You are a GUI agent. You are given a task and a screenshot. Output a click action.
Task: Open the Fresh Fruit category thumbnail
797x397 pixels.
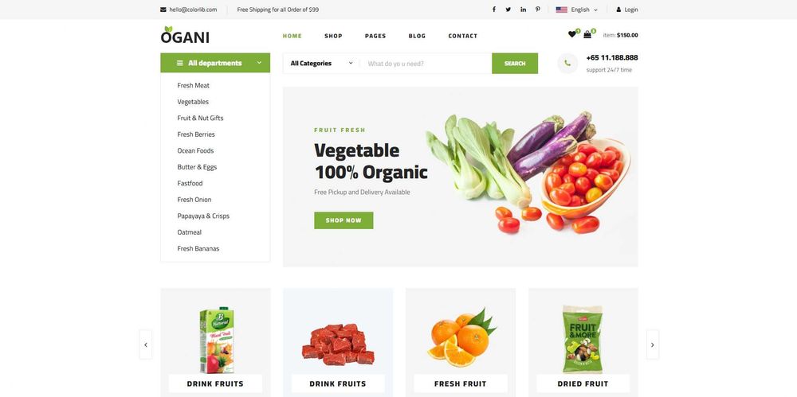[461, 343]
